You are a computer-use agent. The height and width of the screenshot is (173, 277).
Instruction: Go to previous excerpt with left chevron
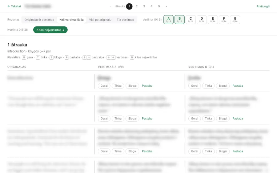pos(110,6)
